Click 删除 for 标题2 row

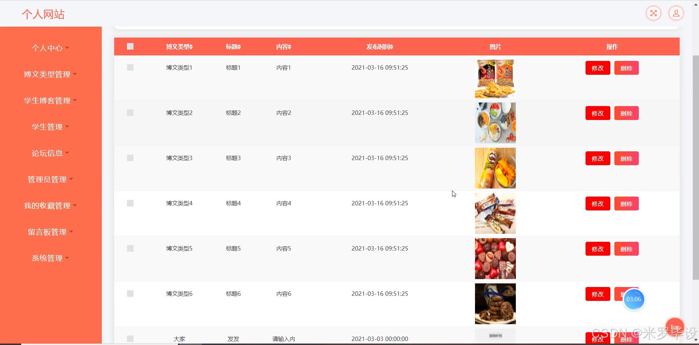coord(626,113)
